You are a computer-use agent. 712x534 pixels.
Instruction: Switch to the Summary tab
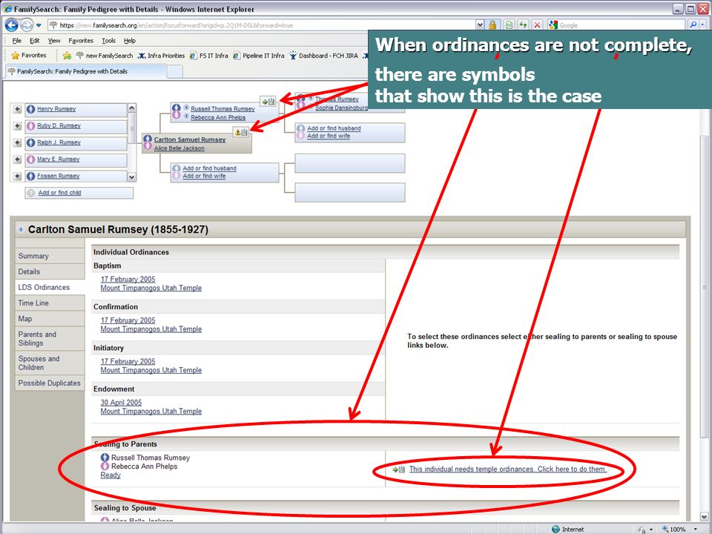(50, 256)
